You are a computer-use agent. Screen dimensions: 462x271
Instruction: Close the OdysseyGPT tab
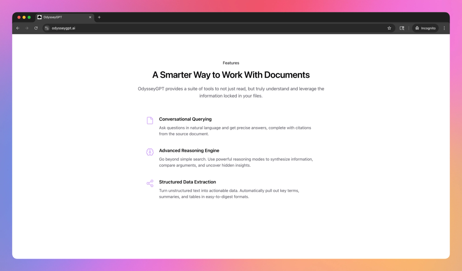(x=90, y=17)
